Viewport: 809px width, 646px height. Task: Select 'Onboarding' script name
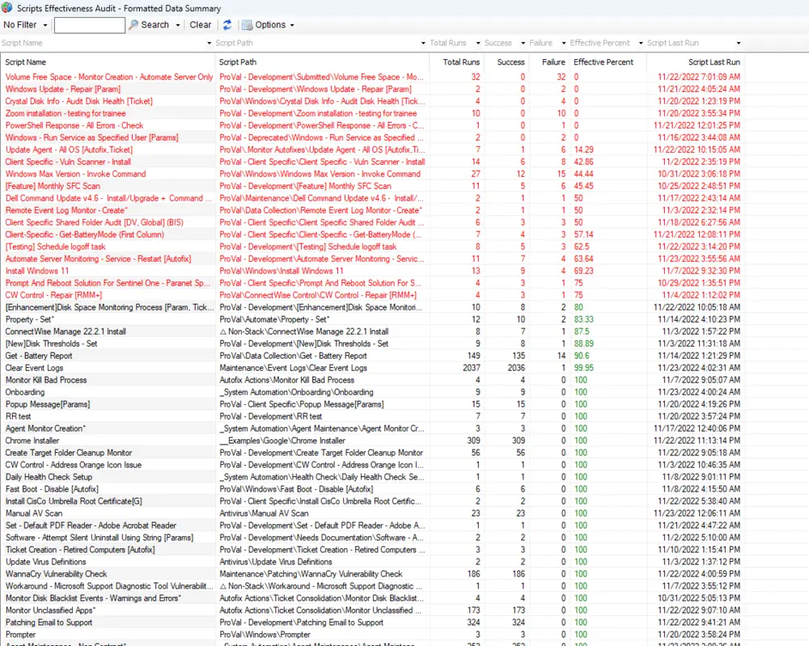tap(25, 392)
